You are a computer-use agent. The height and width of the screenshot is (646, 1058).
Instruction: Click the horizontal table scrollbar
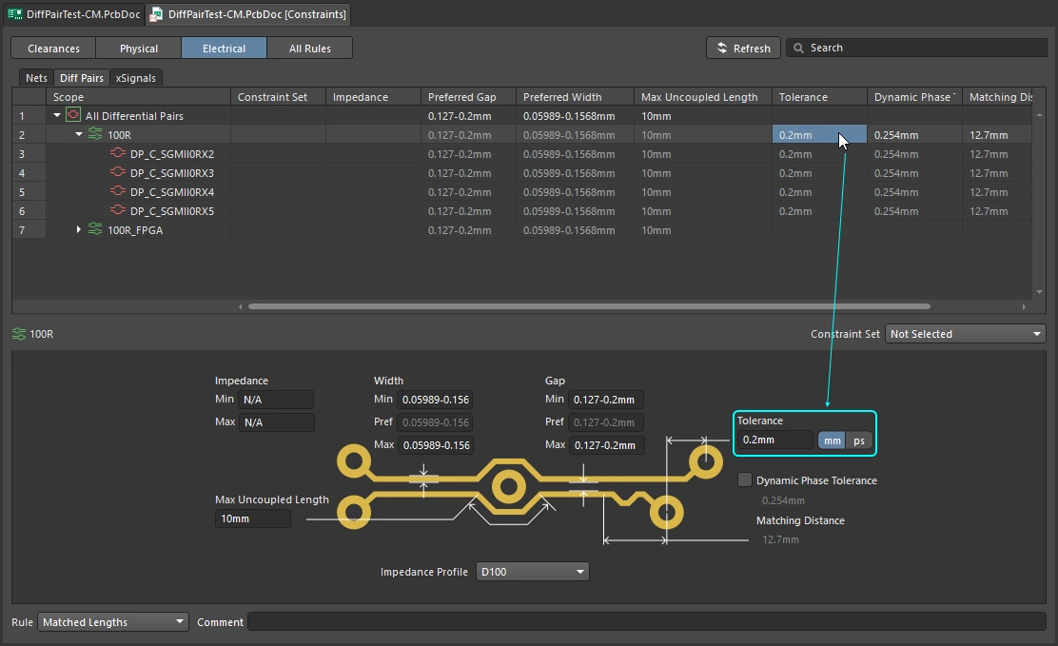click(589, 306)
